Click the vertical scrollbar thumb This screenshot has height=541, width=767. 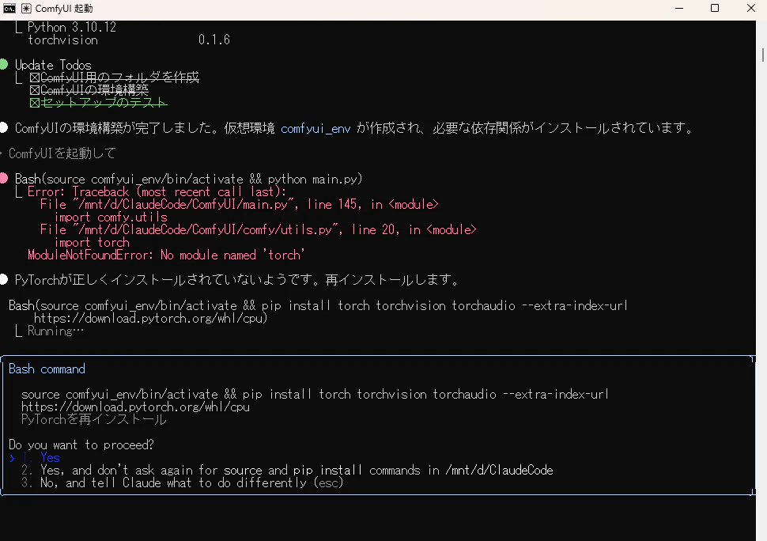pos(762,55)
